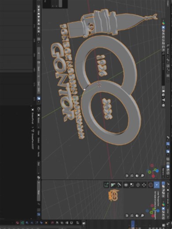Open View menu in small viewport header
The image size is (172, 229).
point(168,211)
